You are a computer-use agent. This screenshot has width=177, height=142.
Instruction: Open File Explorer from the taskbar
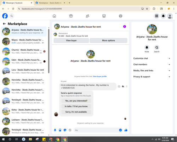pos(30,139)
